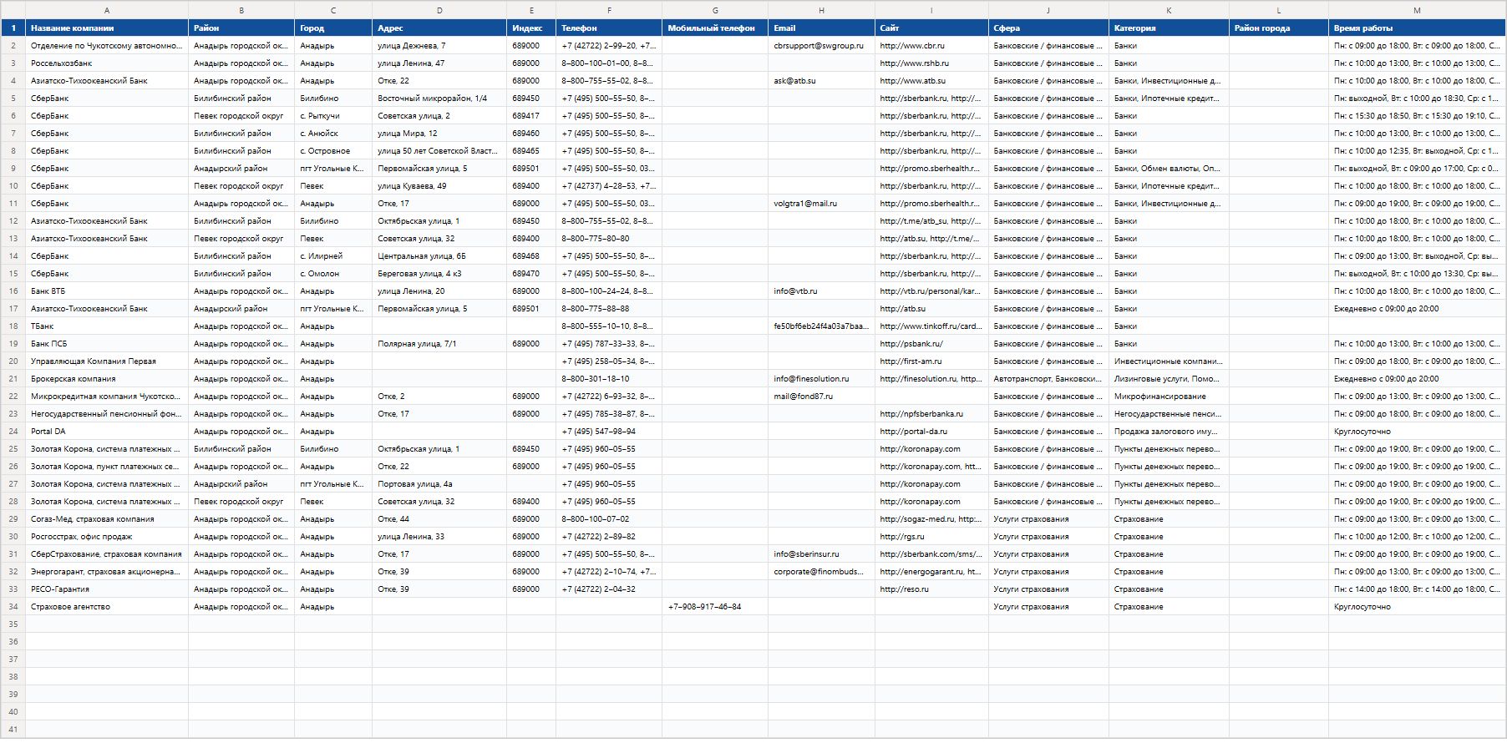Viewport: 1507px width, 753px height.
Task: Select the 'Название компании' header cell
Action: 107,28
